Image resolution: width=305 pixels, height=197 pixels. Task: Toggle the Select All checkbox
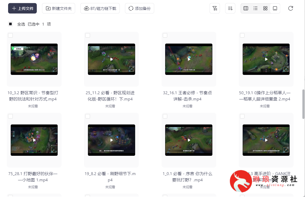10,24
